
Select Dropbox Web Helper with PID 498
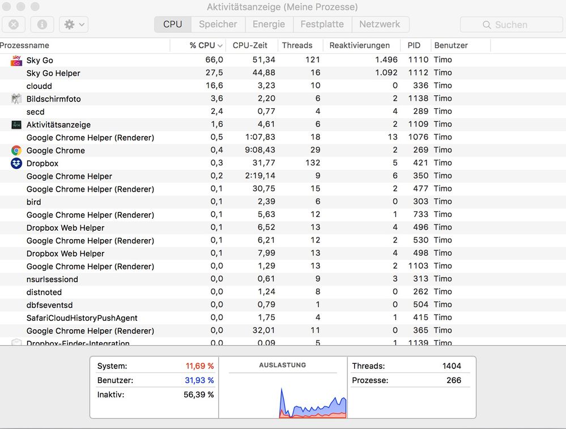(283, 253)
